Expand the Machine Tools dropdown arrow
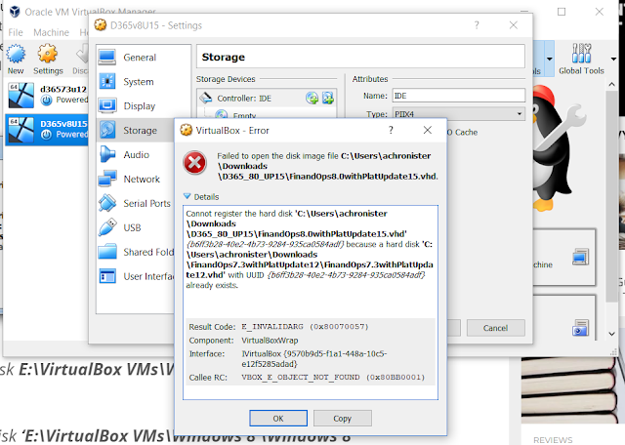This screenshot has width=625, height=445. 549,59
